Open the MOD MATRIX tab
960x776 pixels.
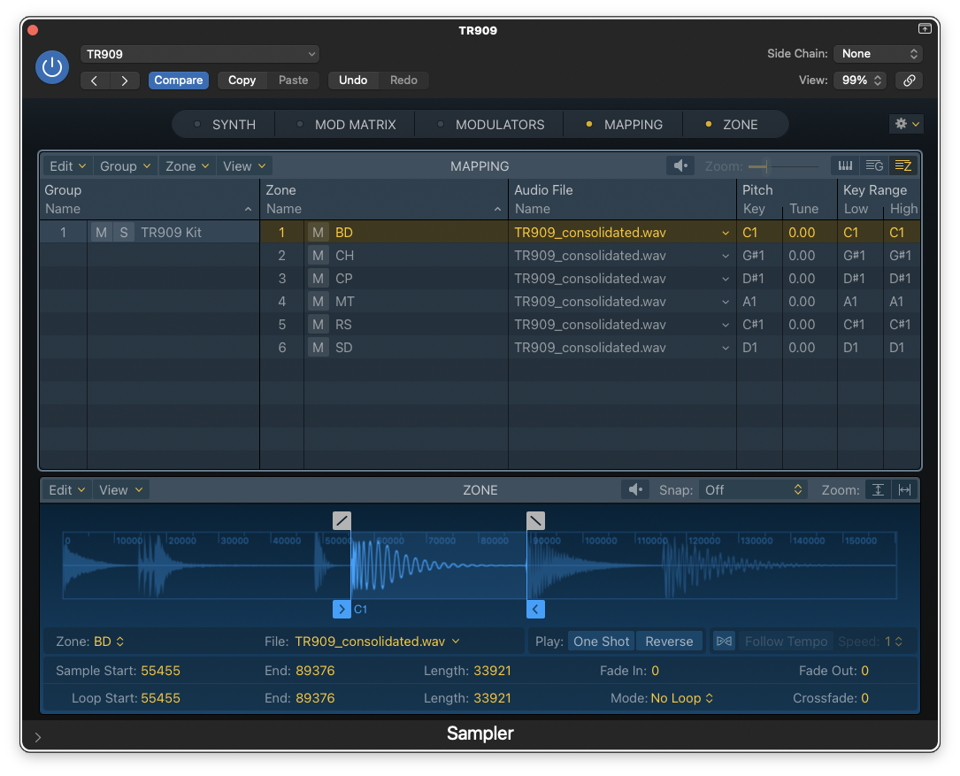point(345,125)
